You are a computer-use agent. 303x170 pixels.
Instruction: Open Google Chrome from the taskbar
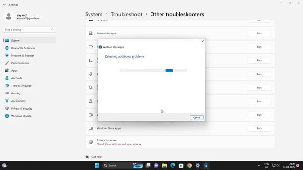(x=189, y=165)
